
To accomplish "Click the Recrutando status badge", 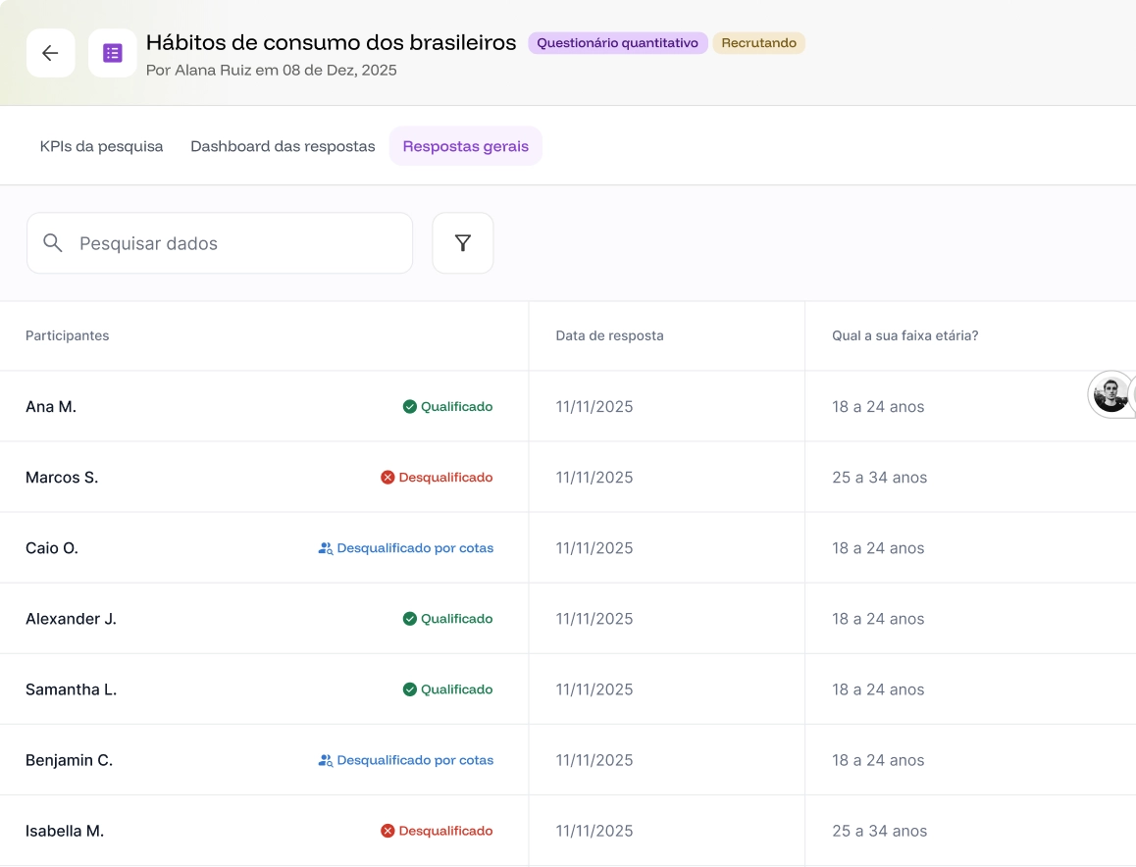I will (x=758, y=43).
